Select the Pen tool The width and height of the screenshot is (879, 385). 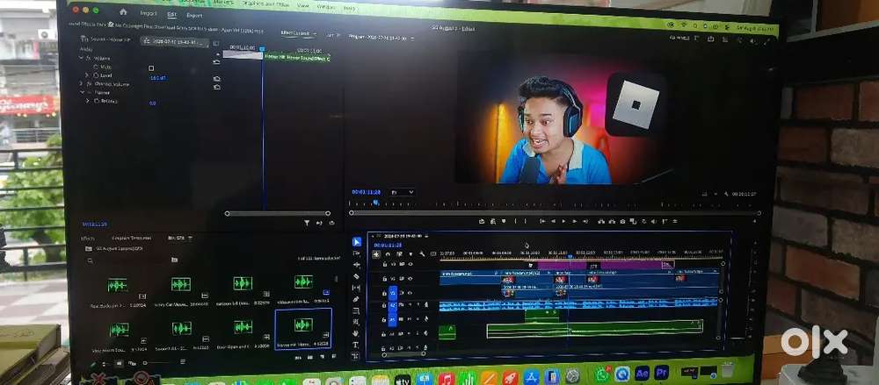(x=357, y=299)
